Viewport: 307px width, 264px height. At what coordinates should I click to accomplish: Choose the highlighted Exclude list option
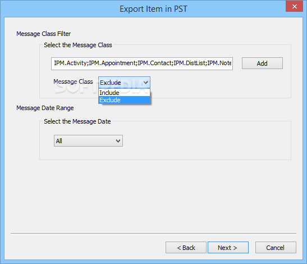pos(125,100)
